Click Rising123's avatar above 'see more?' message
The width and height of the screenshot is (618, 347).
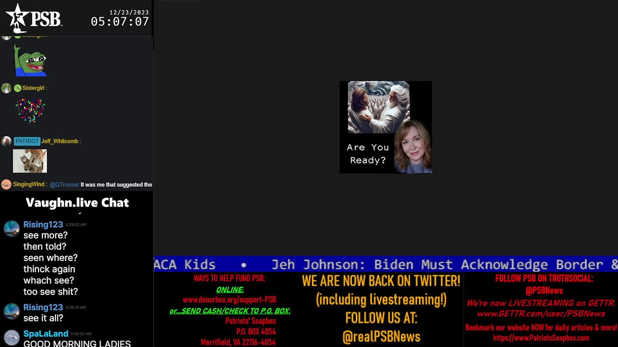pos(11,228)
